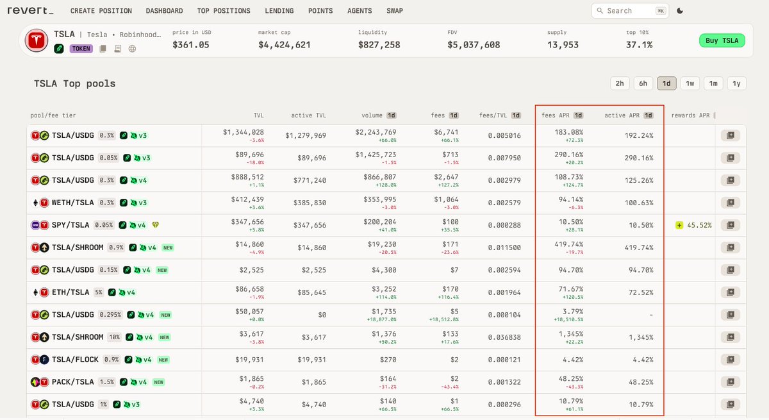Go to DASHBOARD
Image resolution: width=769 pixels, height=420 pixels.
click(x=164, y=11)
